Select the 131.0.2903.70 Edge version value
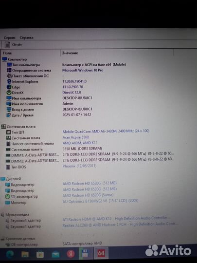The height and width of the screenshot is (263, 197). (x=72, y=87)
